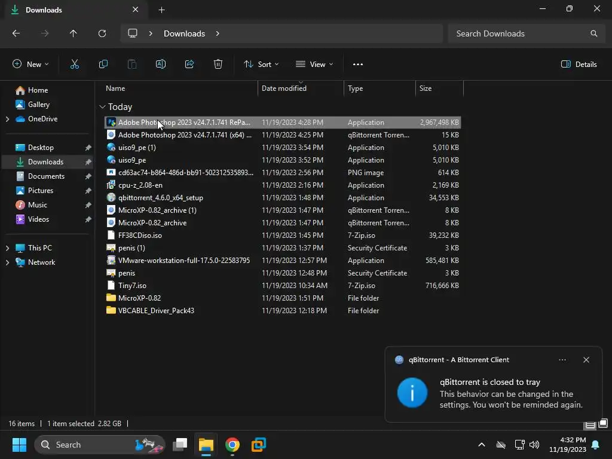Select qbittorrent_4.6.0_x64_setup file
This screenshot has width=612, height=459.
(x=283, y=198)
